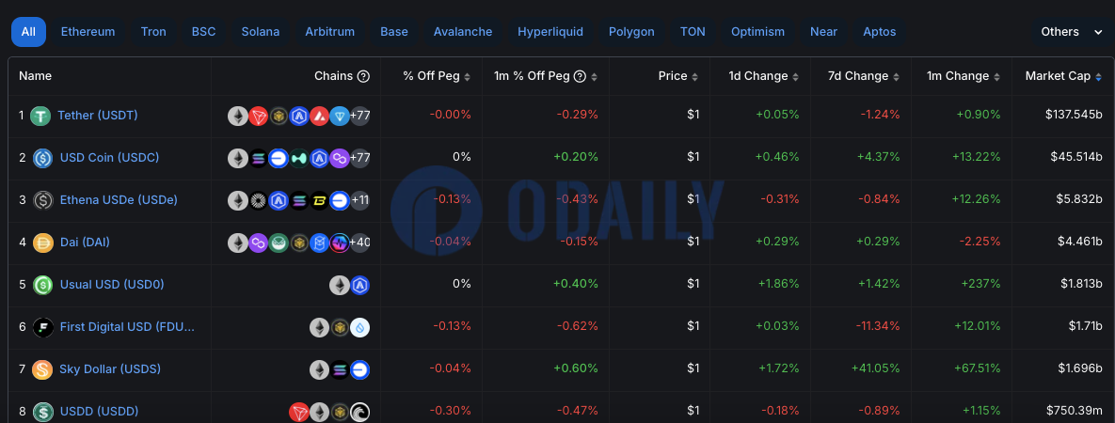Viewport: 1115px width, 423px height.
Task: Click Tron chain icon in USDD row
Action: [298, 412]
